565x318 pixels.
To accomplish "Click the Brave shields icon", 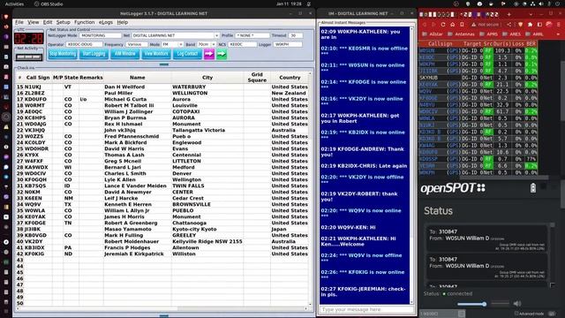I will coord(520,25).
